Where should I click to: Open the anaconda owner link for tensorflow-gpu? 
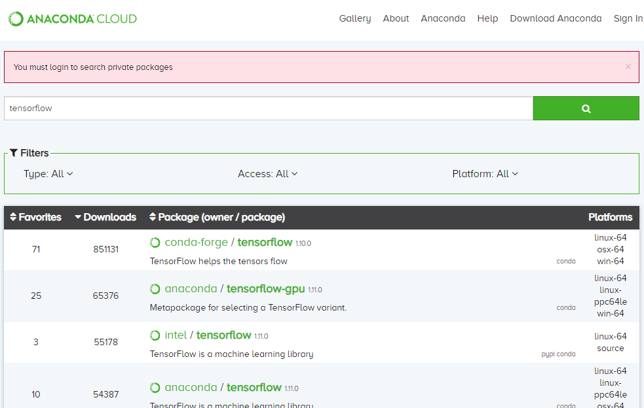tap(191, 289)
